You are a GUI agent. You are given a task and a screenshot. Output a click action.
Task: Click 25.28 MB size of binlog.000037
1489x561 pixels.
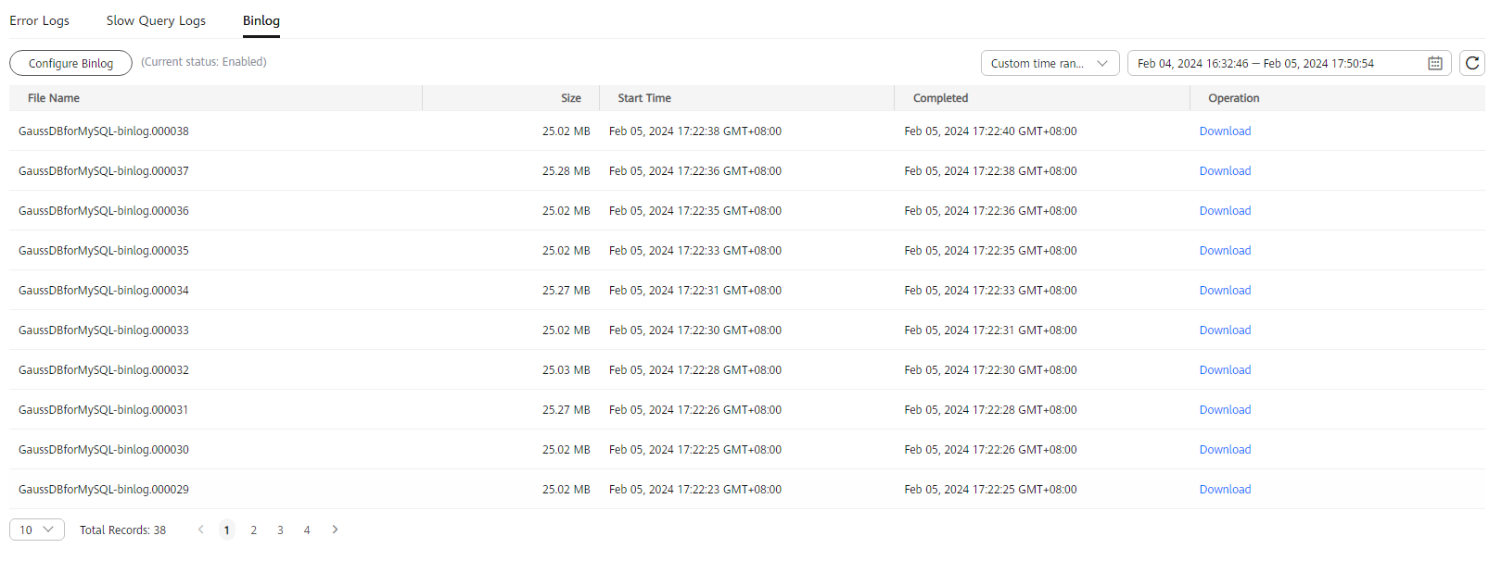click(x=566, y=171)
